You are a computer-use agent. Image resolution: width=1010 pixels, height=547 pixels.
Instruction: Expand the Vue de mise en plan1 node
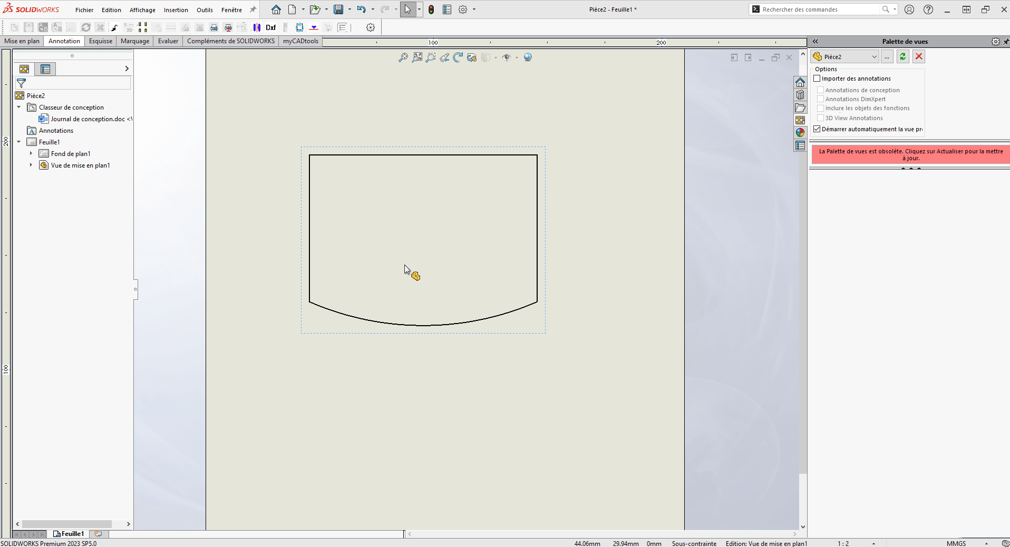point(31,165)
